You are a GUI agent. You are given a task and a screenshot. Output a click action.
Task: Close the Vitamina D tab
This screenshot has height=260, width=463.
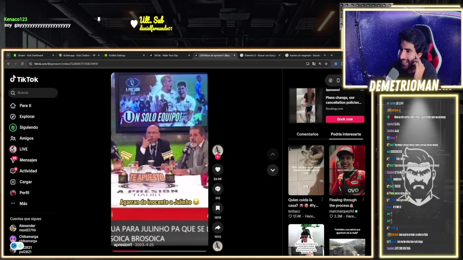point(280,55)
